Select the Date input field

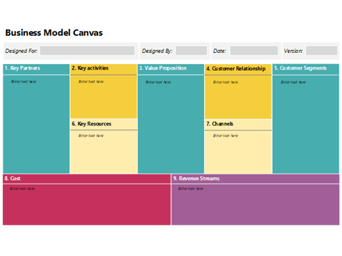point(254,50)
